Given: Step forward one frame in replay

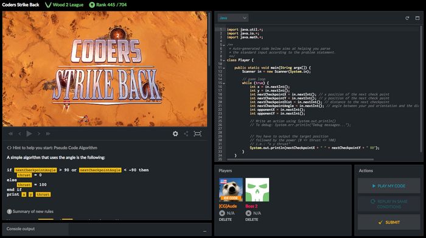Looking at the screenshot, I should [x=39, y=134].
